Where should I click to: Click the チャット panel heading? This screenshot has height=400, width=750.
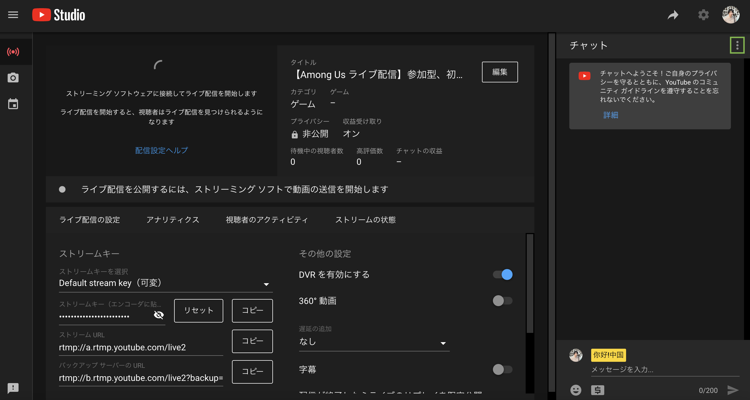[x=588, y=45]
